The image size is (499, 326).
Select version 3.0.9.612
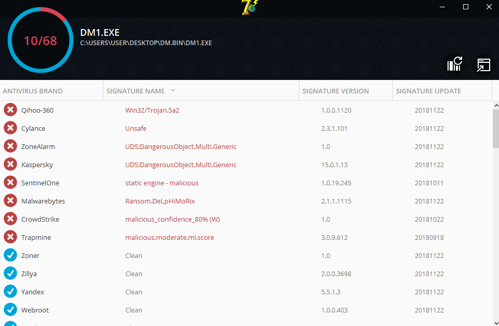pos(334,237)
